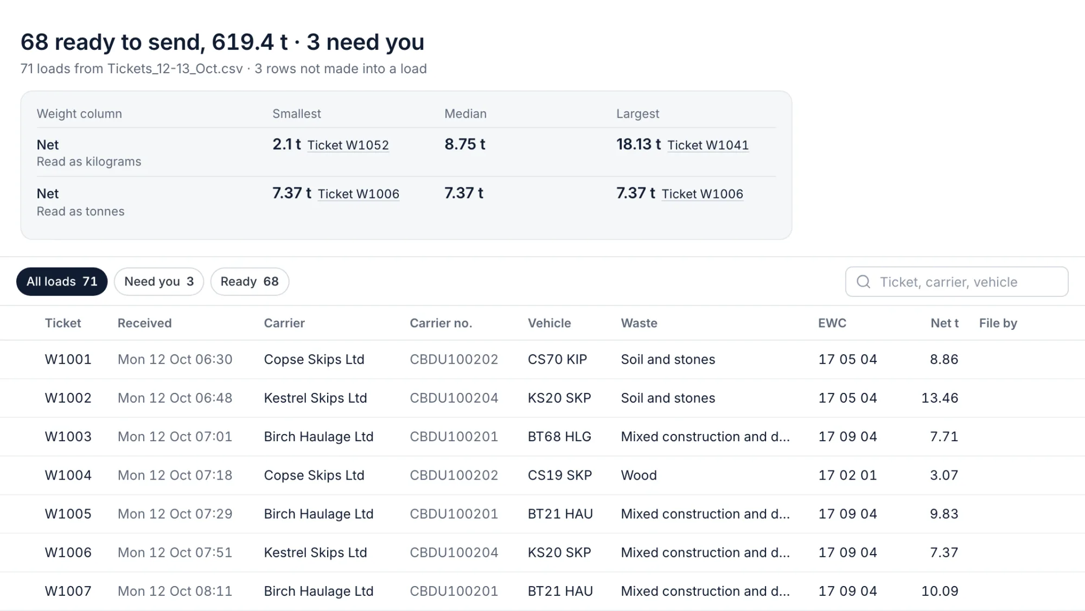The height and width of the screenshot is (611, 1085).
Task: Click the Ticket column header
Action: 63,323
